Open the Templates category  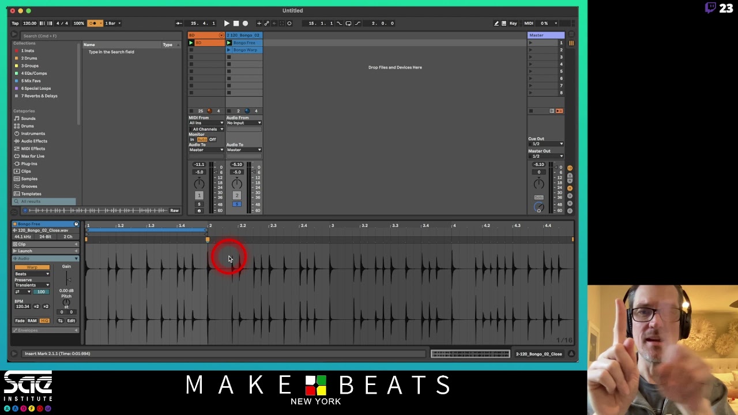(31, 194)
